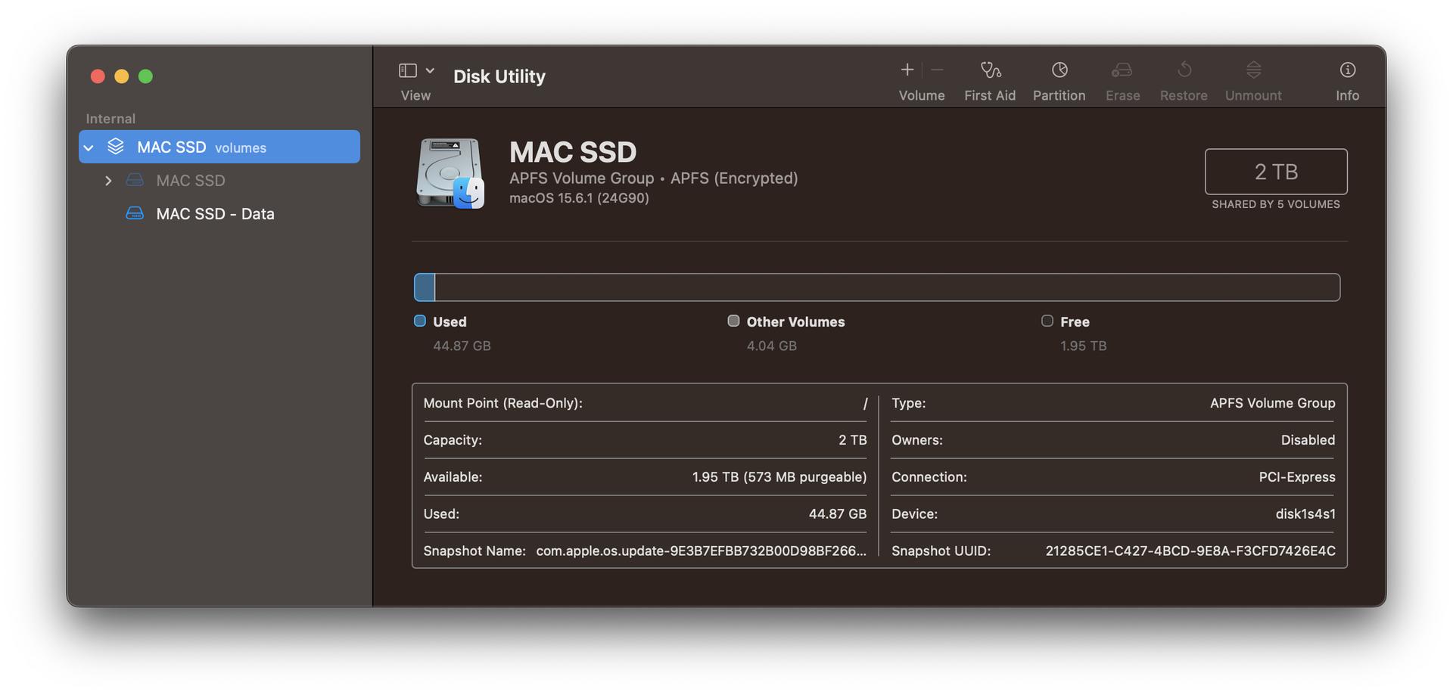Click the Info toolbar icon
Screen dimensions: 1453x695
pyautogui.click(x=1347, y=70)
